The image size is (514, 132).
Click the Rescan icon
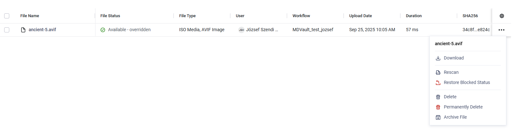(x=438, y=73)
